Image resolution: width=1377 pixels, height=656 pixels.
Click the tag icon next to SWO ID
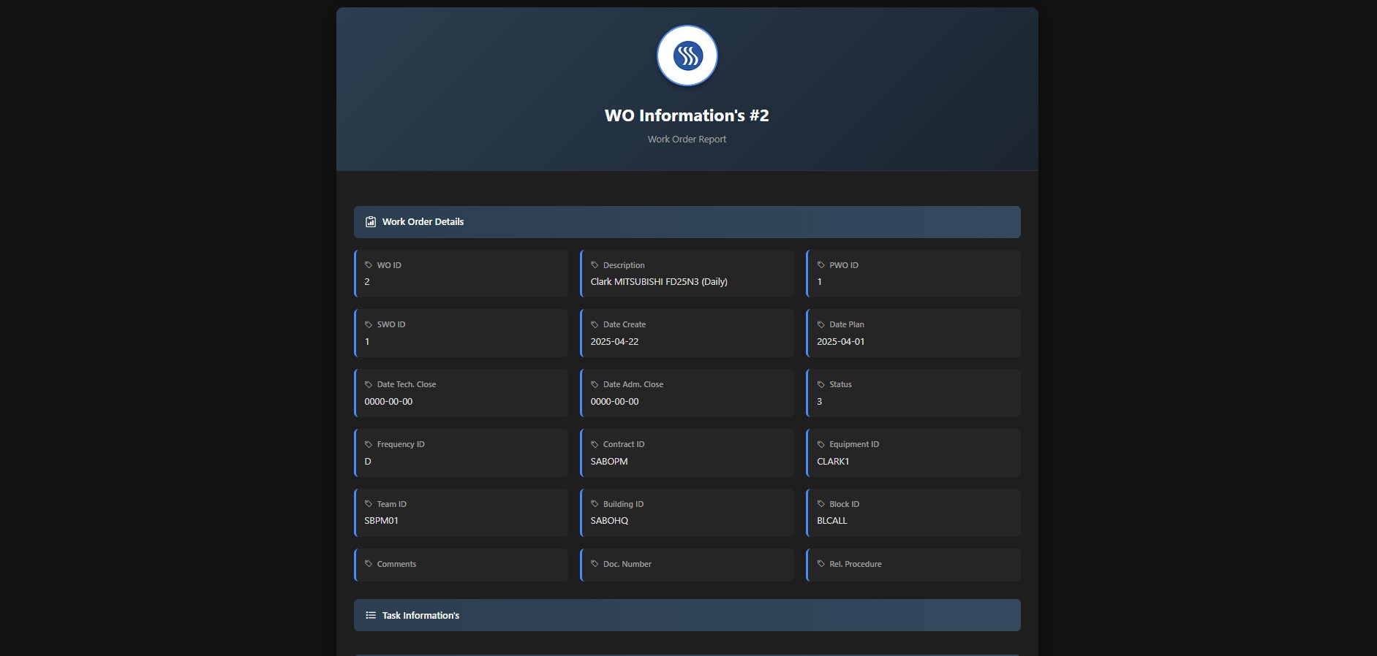(x=369, y=324)
